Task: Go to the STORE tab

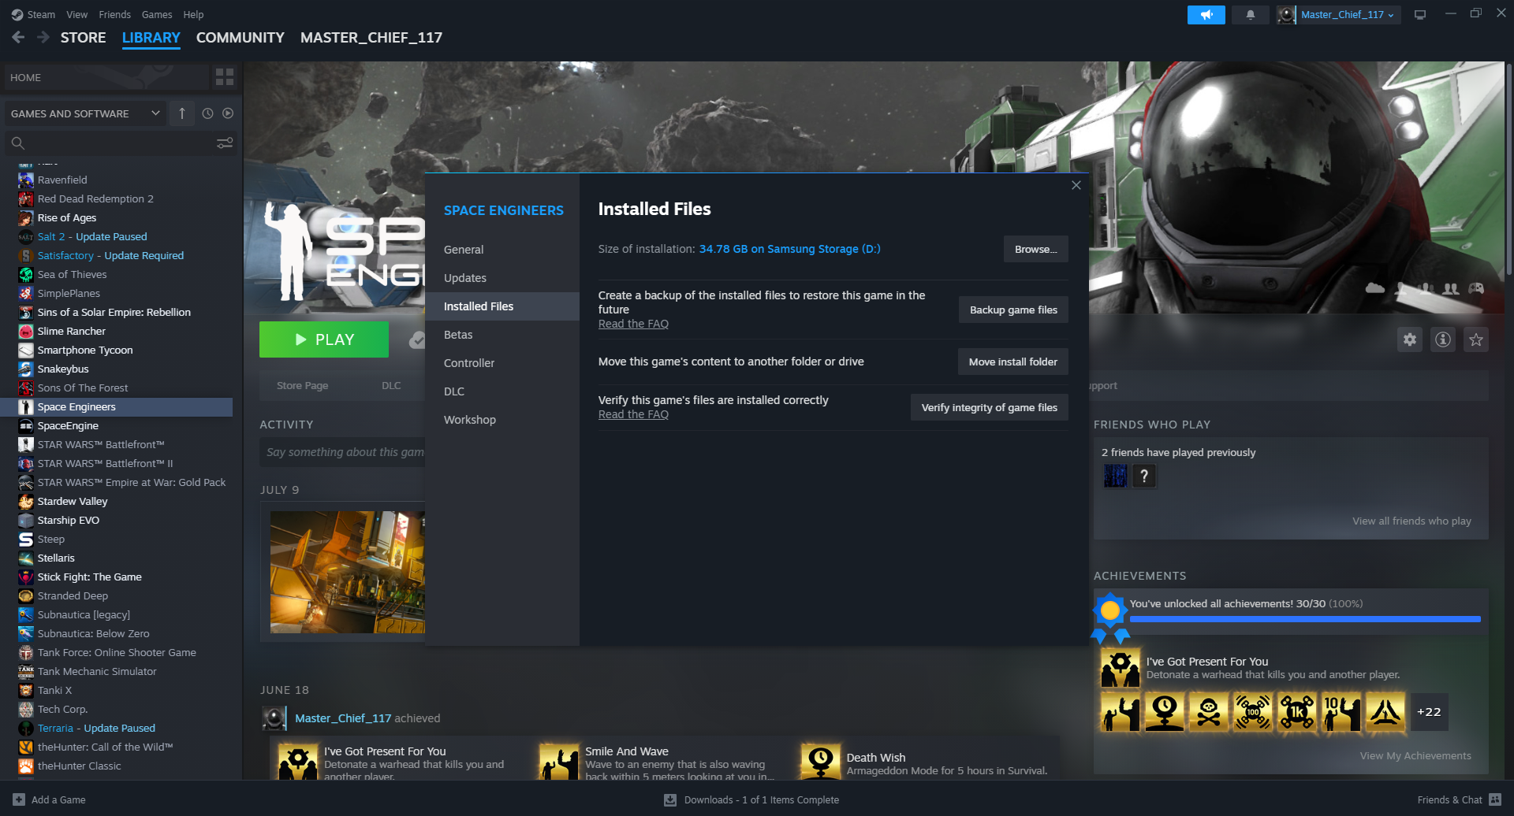Action: 84,37
